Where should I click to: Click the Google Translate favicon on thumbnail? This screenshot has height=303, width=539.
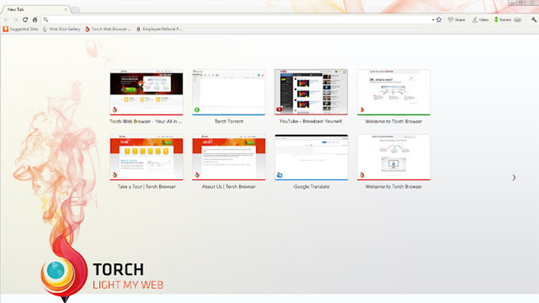point(280,175)
